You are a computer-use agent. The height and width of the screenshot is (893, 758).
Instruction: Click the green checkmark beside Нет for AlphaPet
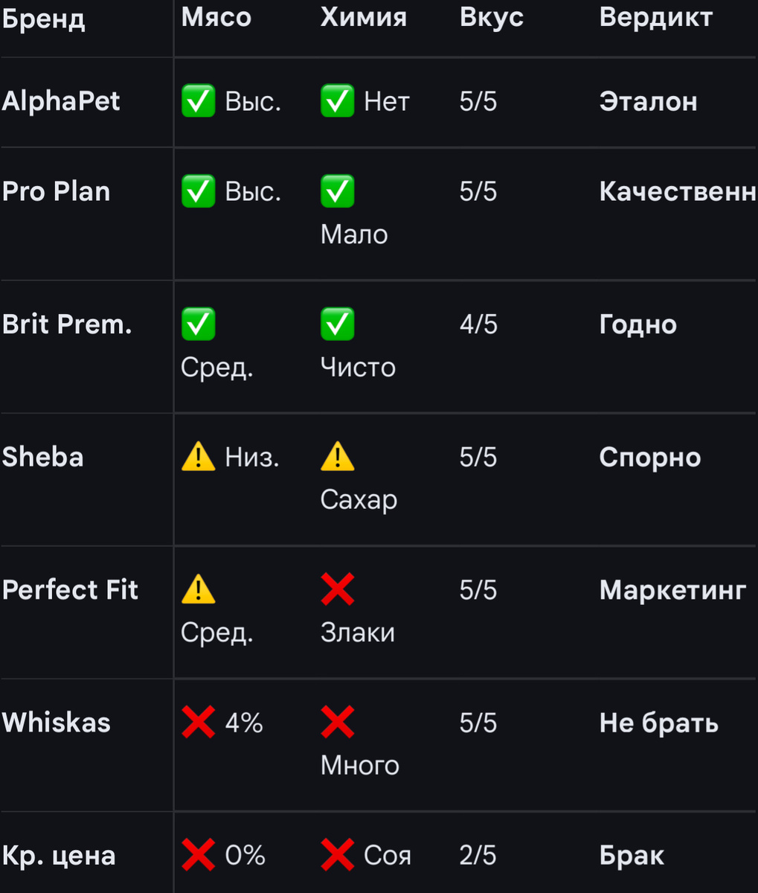tap(337, 101)
